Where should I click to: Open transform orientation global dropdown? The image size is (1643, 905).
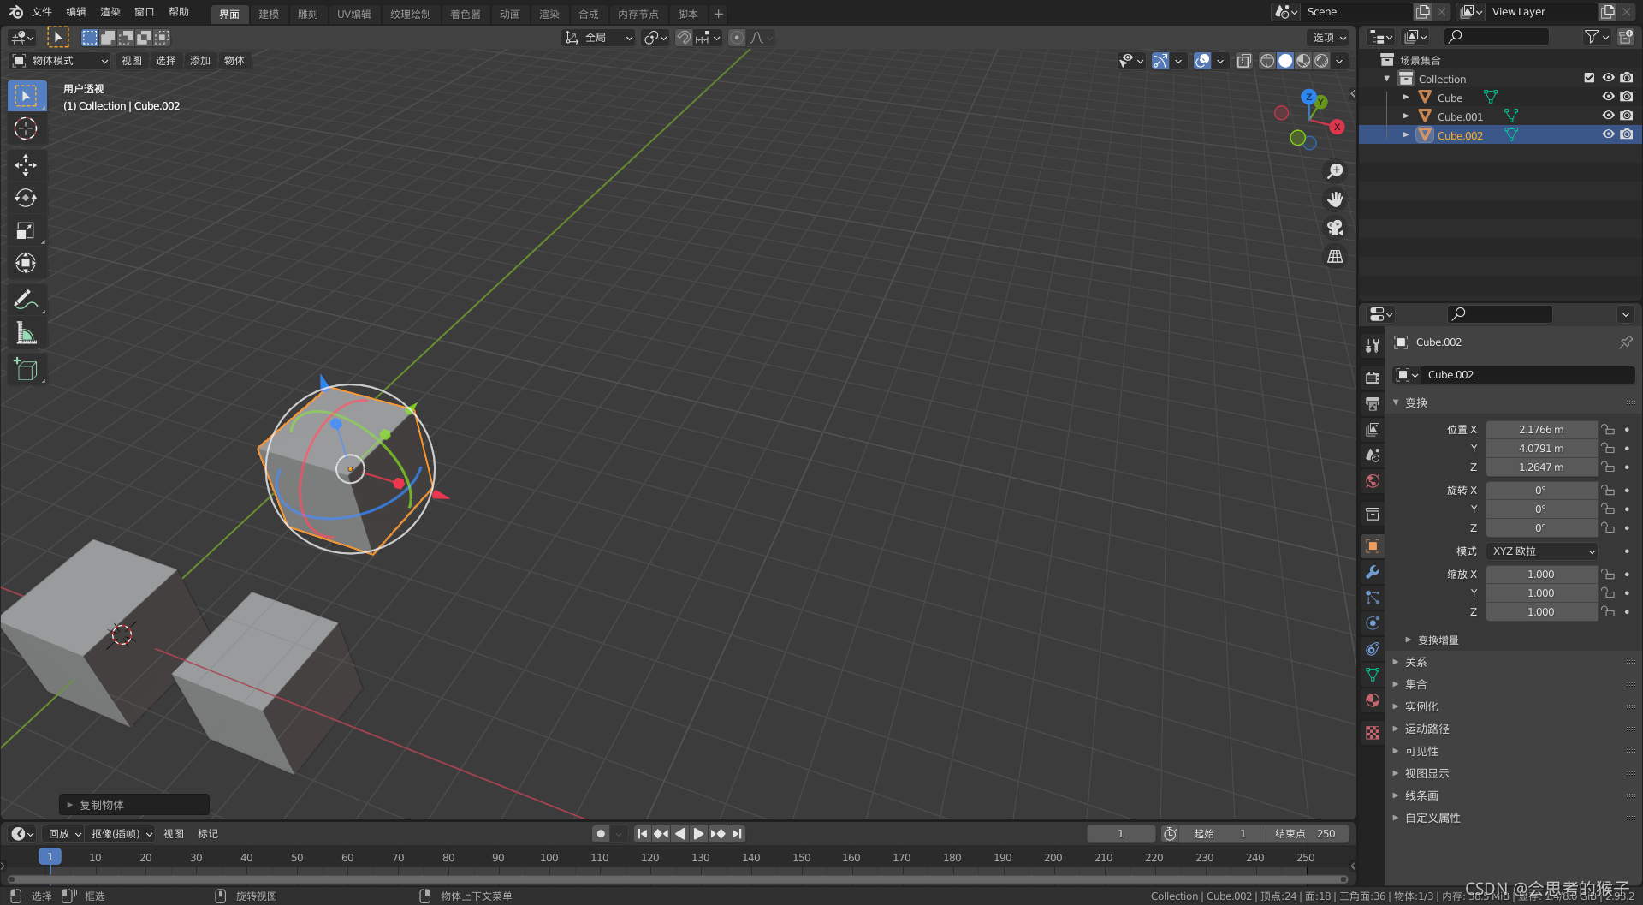599,38
